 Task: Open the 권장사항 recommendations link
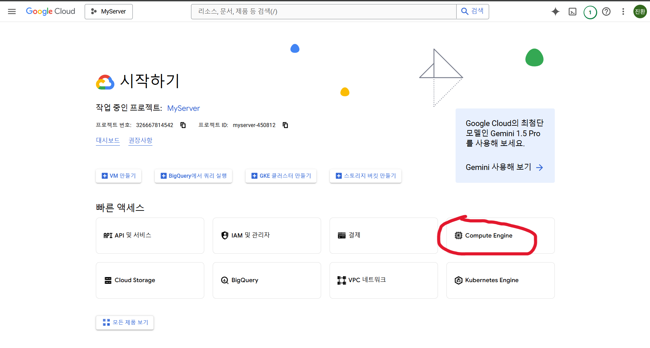point(140,140)
